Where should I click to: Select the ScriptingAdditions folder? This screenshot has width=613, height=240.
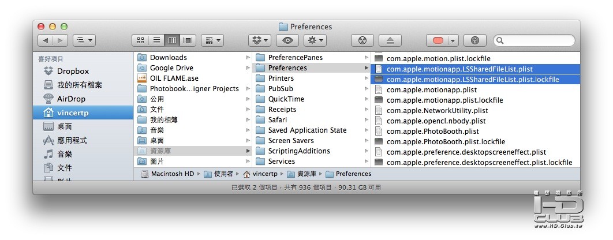pyautogui.click(x=312, y=151)
